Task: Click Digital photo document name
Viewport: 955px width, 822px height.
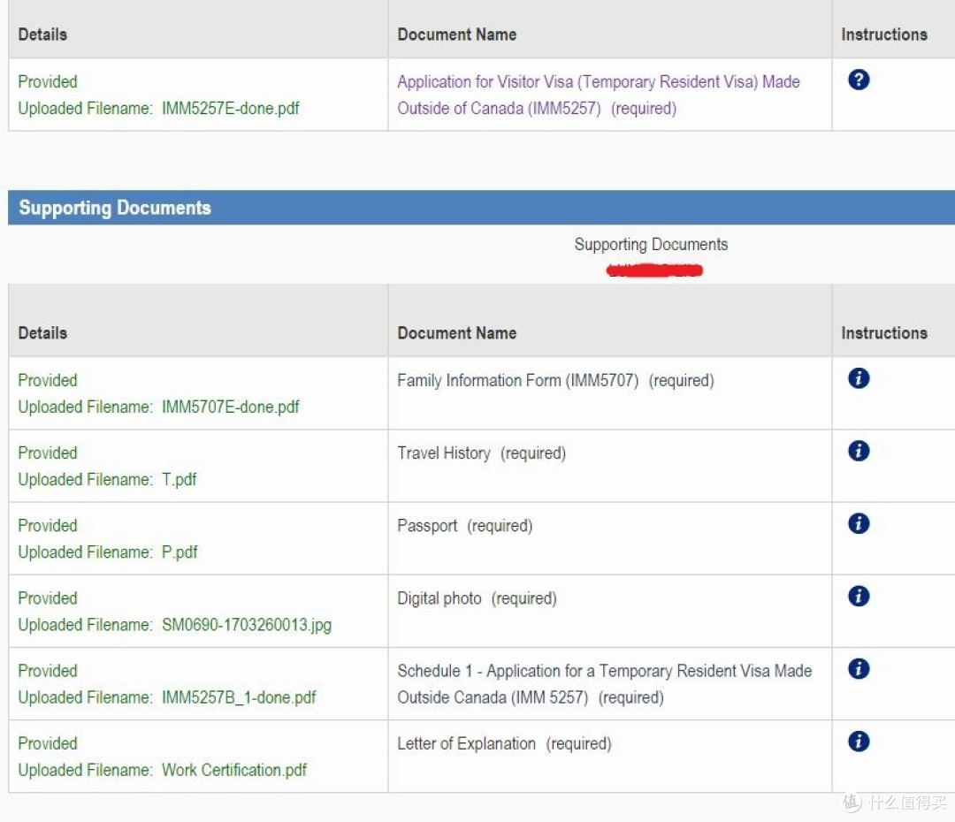Action: (x=439, y=598)
